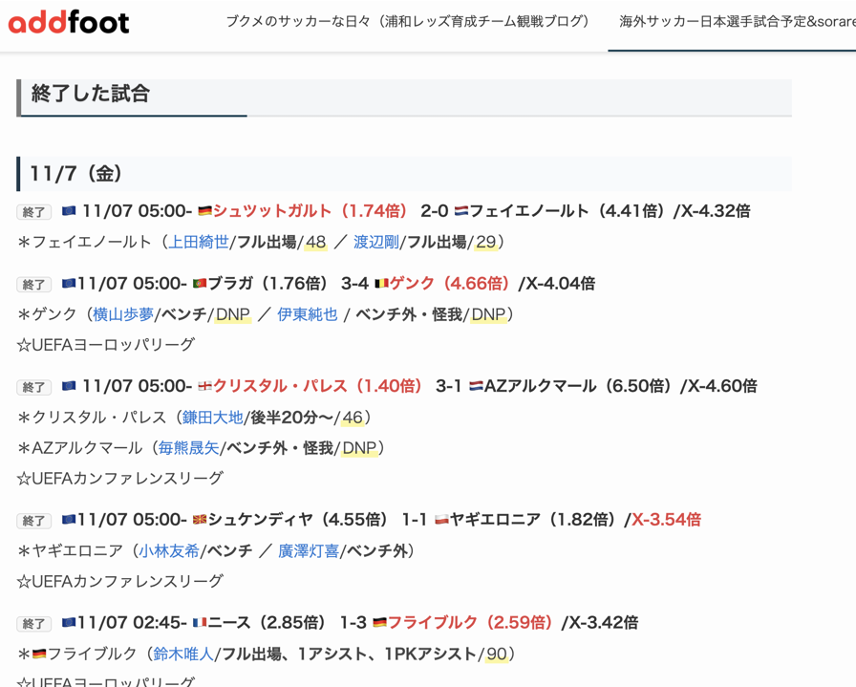This screenshot has height=687, width=856.
Task: Click the French flag beside ニース
Action: [200, 623]
